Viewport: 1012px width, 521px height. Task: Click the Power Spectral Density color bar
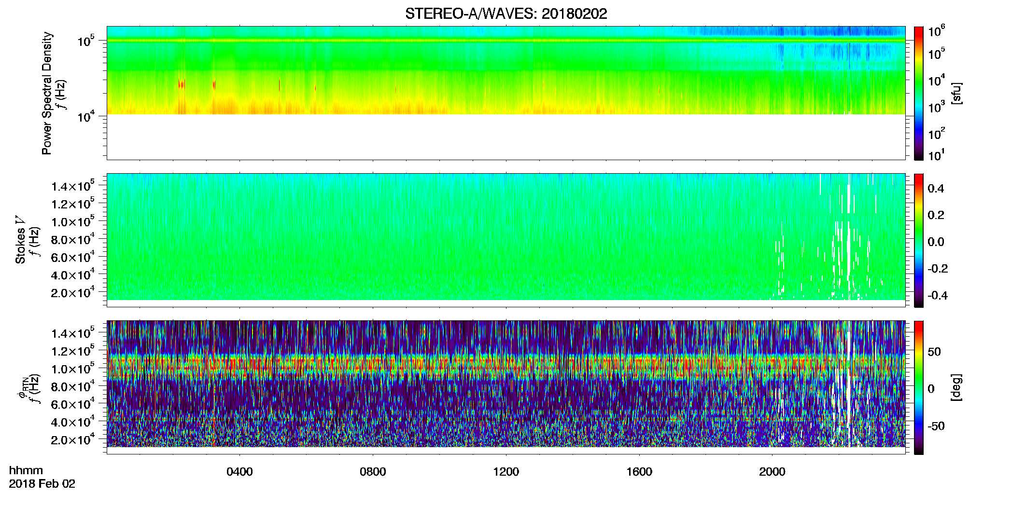(918, 93)
